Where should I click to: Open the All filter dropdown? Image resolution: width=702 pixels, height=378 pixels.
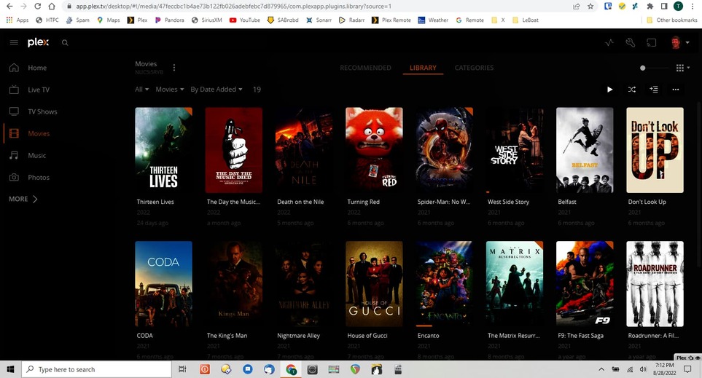tap(142, 90)
